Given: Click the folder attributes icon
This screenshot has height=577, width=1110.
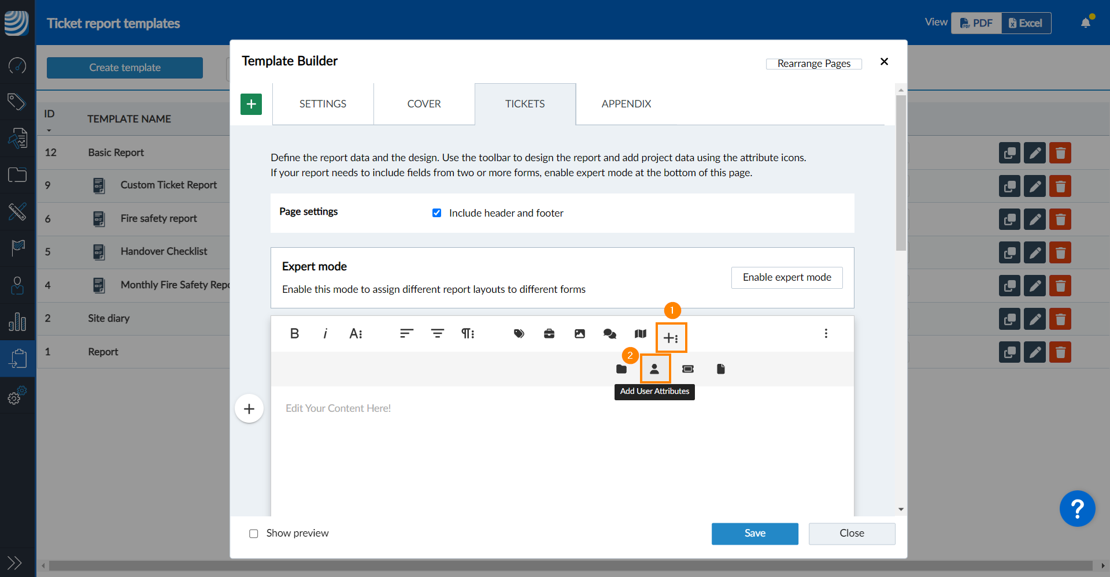Looking at the screenshot, I should tap(621, 369).
